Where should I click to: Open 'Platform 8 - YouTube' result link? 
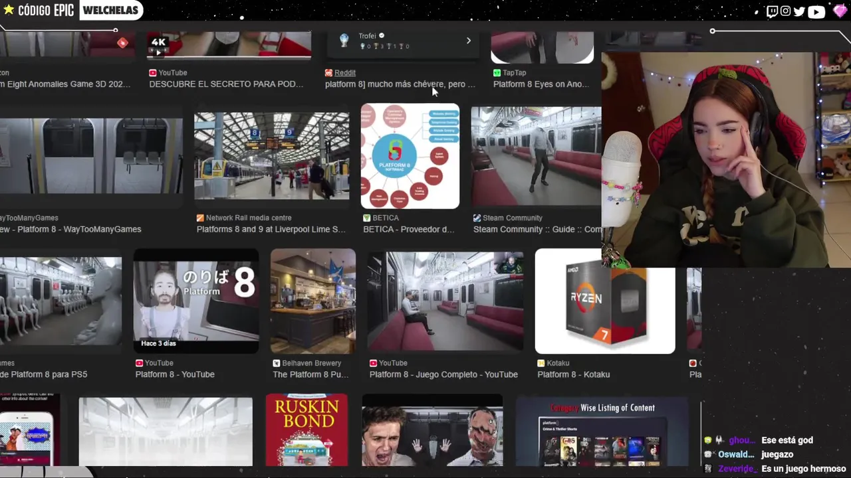pyautogui.click(x=175, y=374)
